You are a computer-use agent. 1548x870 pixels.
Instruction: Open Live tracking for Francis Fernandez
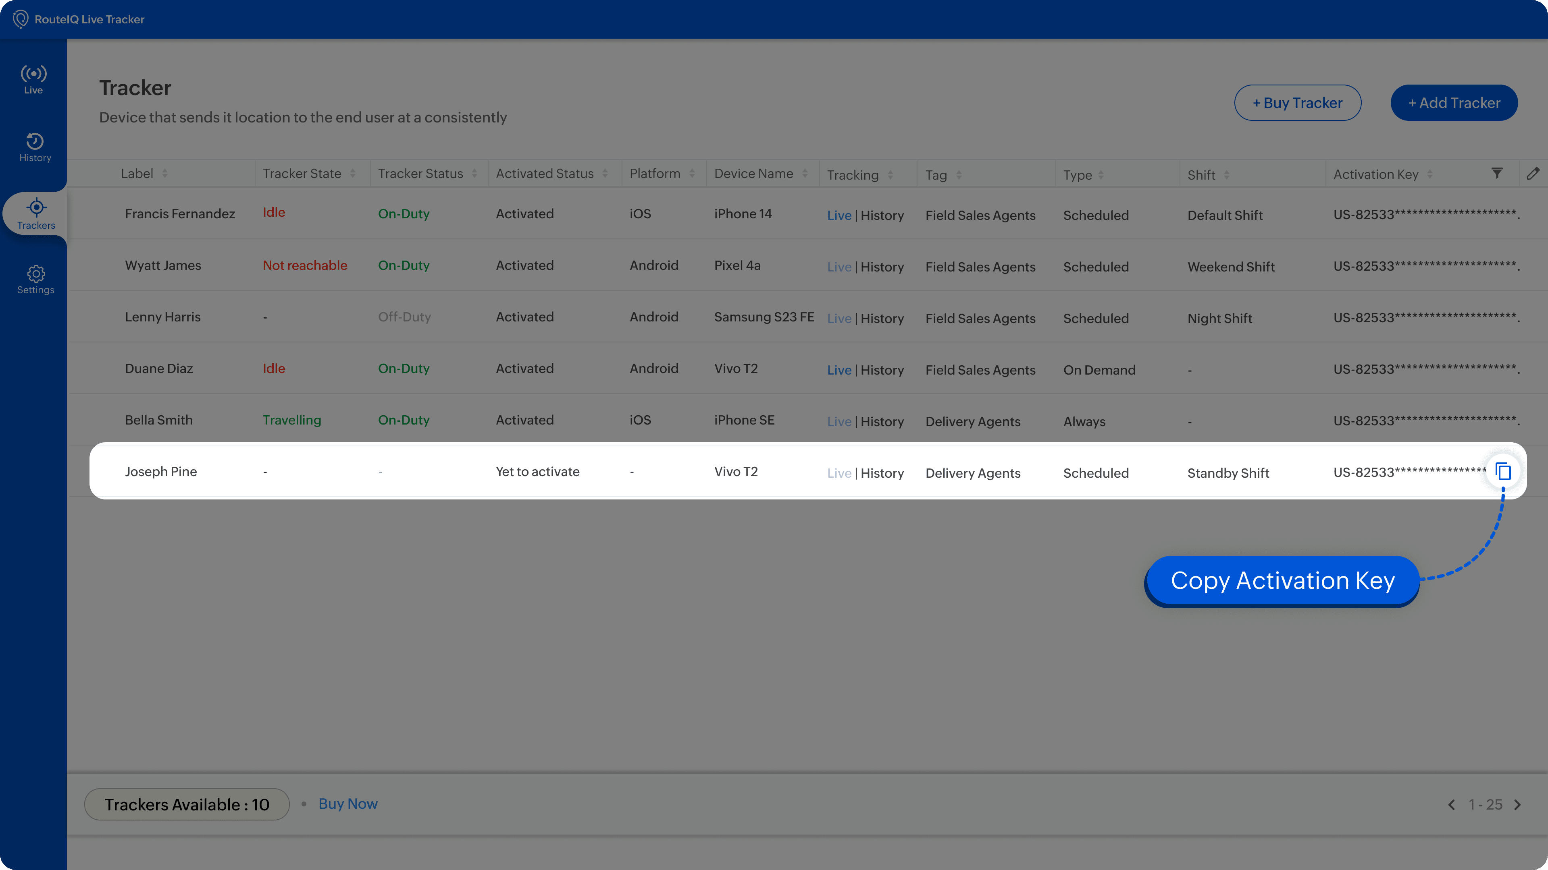tap(839, 215)
